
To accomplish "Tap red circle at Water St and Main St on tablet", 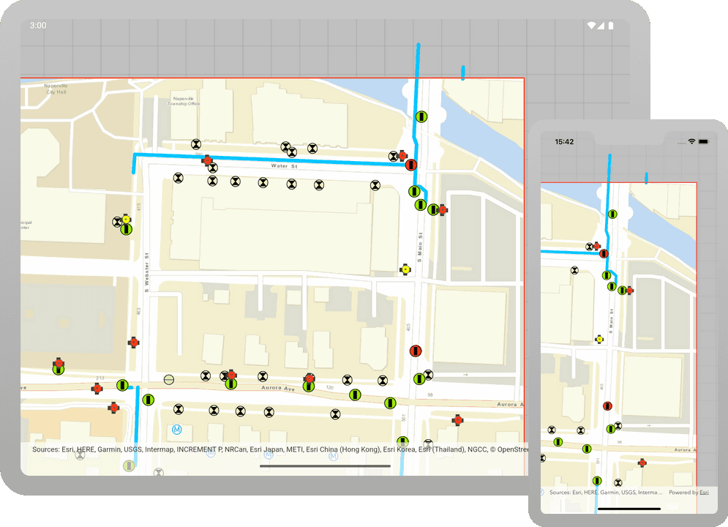I will click(x=410, y=165).
